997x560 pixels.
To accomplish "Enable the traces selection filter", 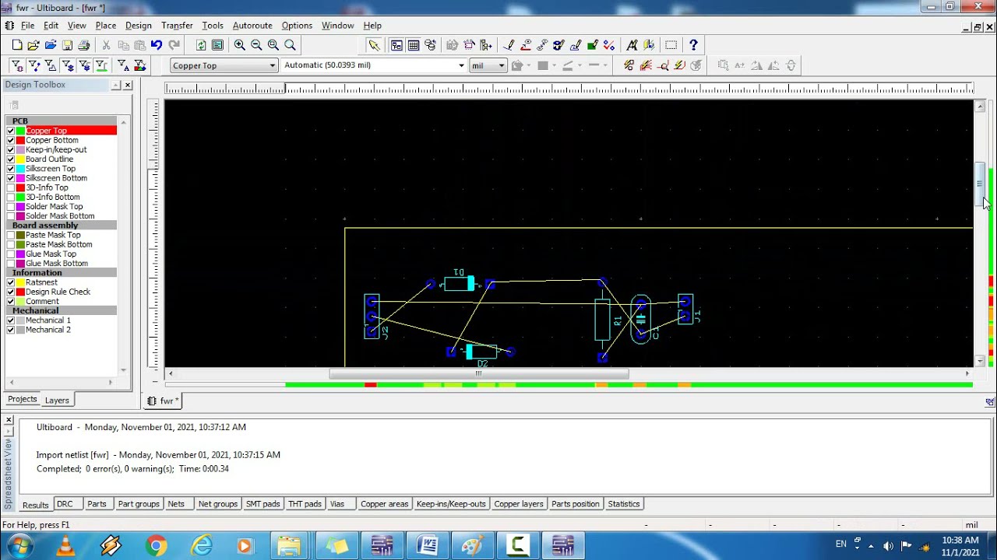I will pyautogui.click(x=33, y=65).
